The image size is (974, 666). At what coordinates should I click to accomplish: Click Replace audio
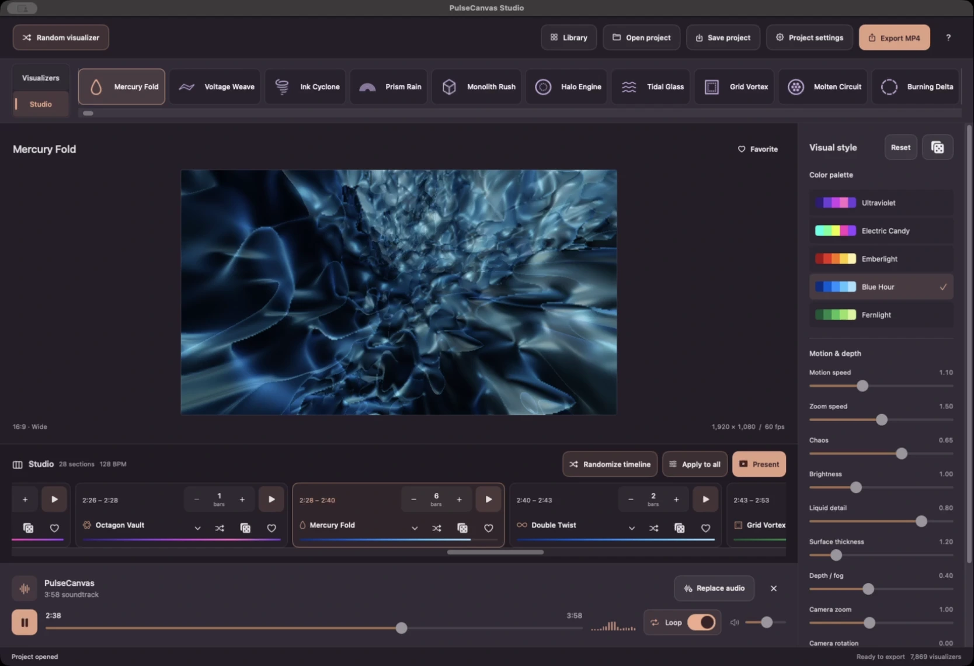click(714, 588)
